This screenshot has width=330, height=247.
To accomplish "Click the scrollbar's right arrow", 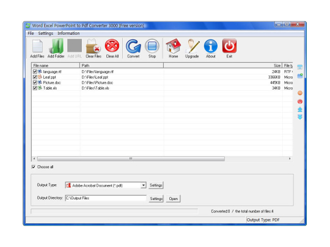I will (290, 159).
